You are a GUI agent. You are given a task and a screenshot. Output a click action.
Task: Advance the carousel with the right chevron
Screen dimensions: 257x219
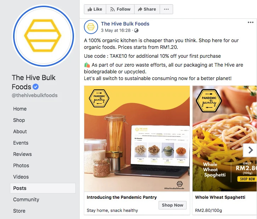(250, 150)
